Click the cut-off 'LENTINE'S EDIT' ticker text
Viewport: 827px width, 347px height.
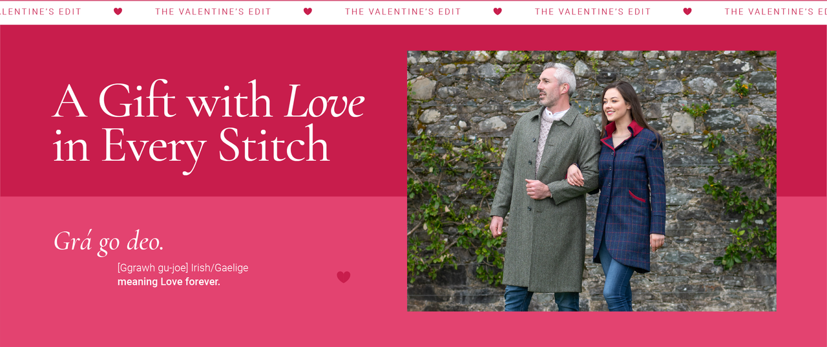(x=41, y=12)
